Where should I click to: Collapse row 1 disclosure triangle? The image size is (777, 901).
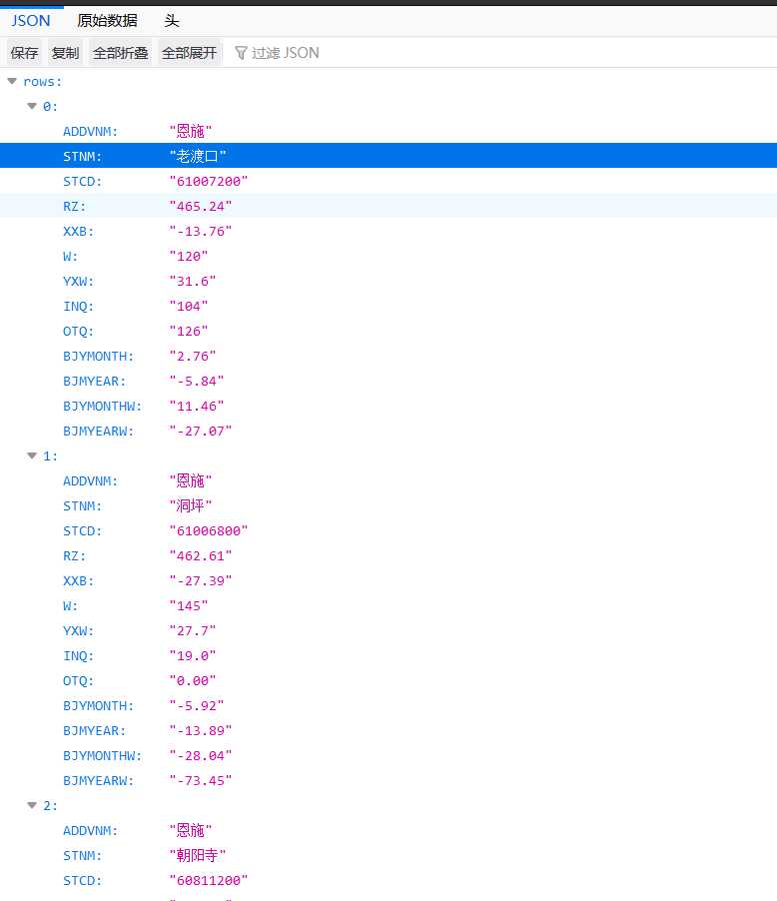(x=32, y=455)
